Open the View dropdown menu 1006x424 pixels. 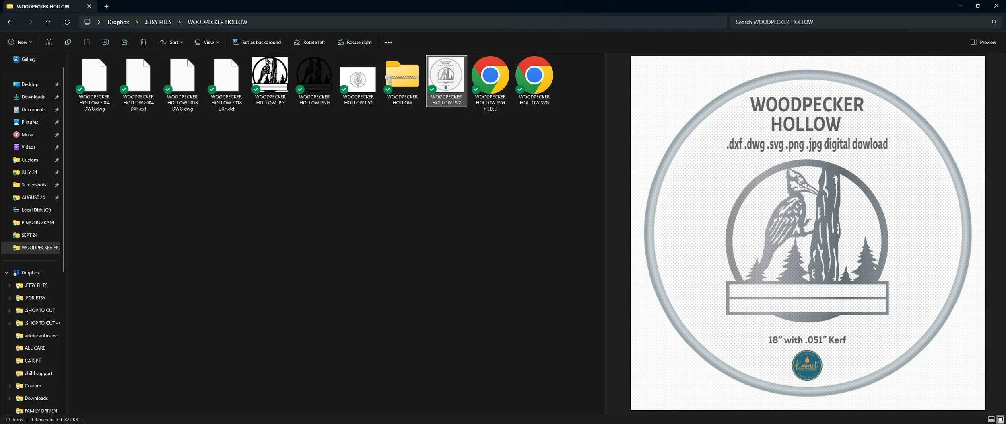tap(207, 42)
